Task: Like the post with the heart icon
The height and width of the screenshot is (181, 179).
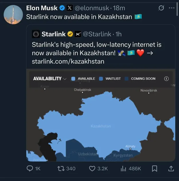Action: point(92,169)
